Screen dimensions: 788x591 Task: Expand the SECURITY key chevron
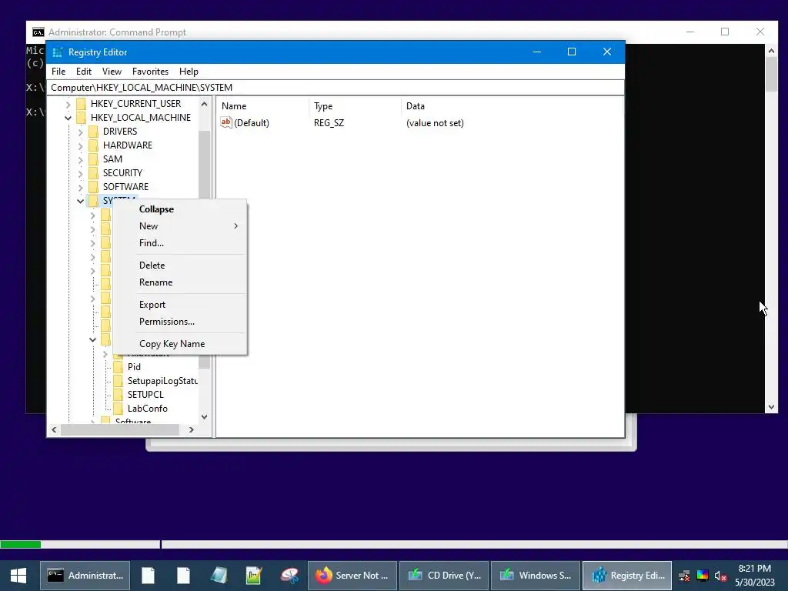pos(80,173)
